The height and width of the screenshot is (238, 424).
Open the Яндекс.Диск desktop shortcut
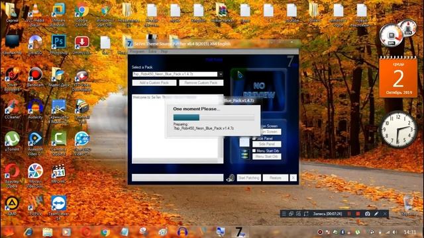[58, 77]
